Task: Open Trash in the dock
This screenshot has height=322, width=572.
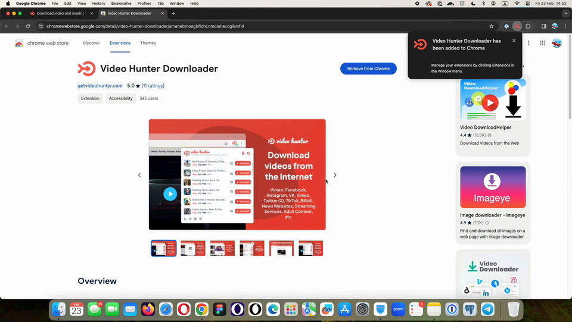Action: click(513, 309)
